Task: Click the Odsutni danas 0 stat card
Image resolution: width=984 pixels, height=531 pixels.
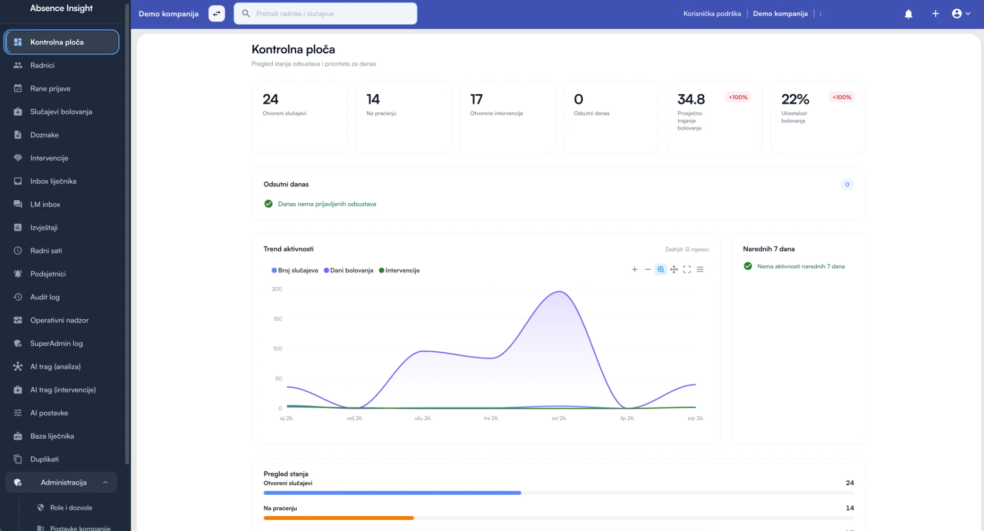Action: [610, 117]
